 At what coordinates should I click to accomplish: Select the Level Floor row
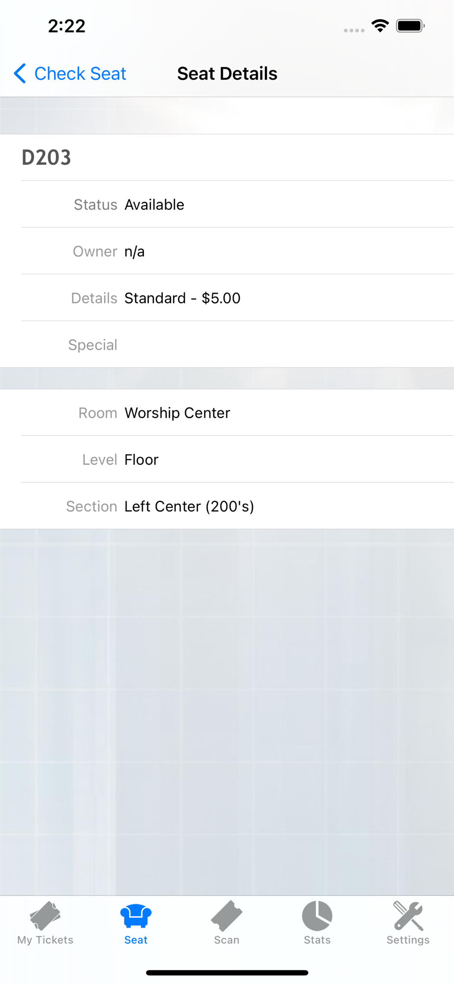(227, 459)
